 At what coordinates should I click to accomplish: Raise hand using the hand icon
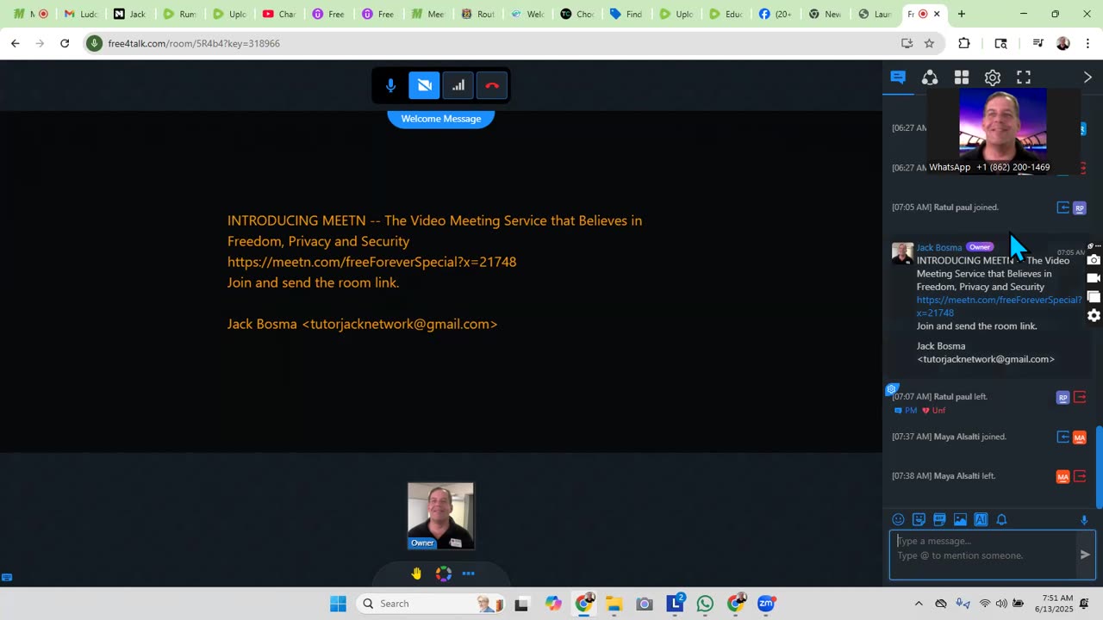pyautogui.click(x=417, y=573)
